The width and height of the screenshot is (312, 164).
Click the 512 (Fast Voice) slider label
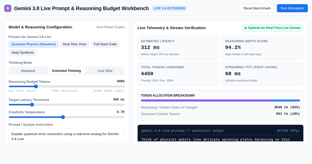(23, 91)
